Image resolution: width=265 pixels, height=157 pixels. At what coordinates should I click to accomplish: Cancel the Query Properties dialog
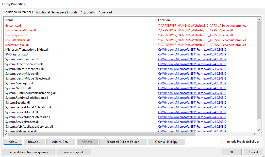253,152
